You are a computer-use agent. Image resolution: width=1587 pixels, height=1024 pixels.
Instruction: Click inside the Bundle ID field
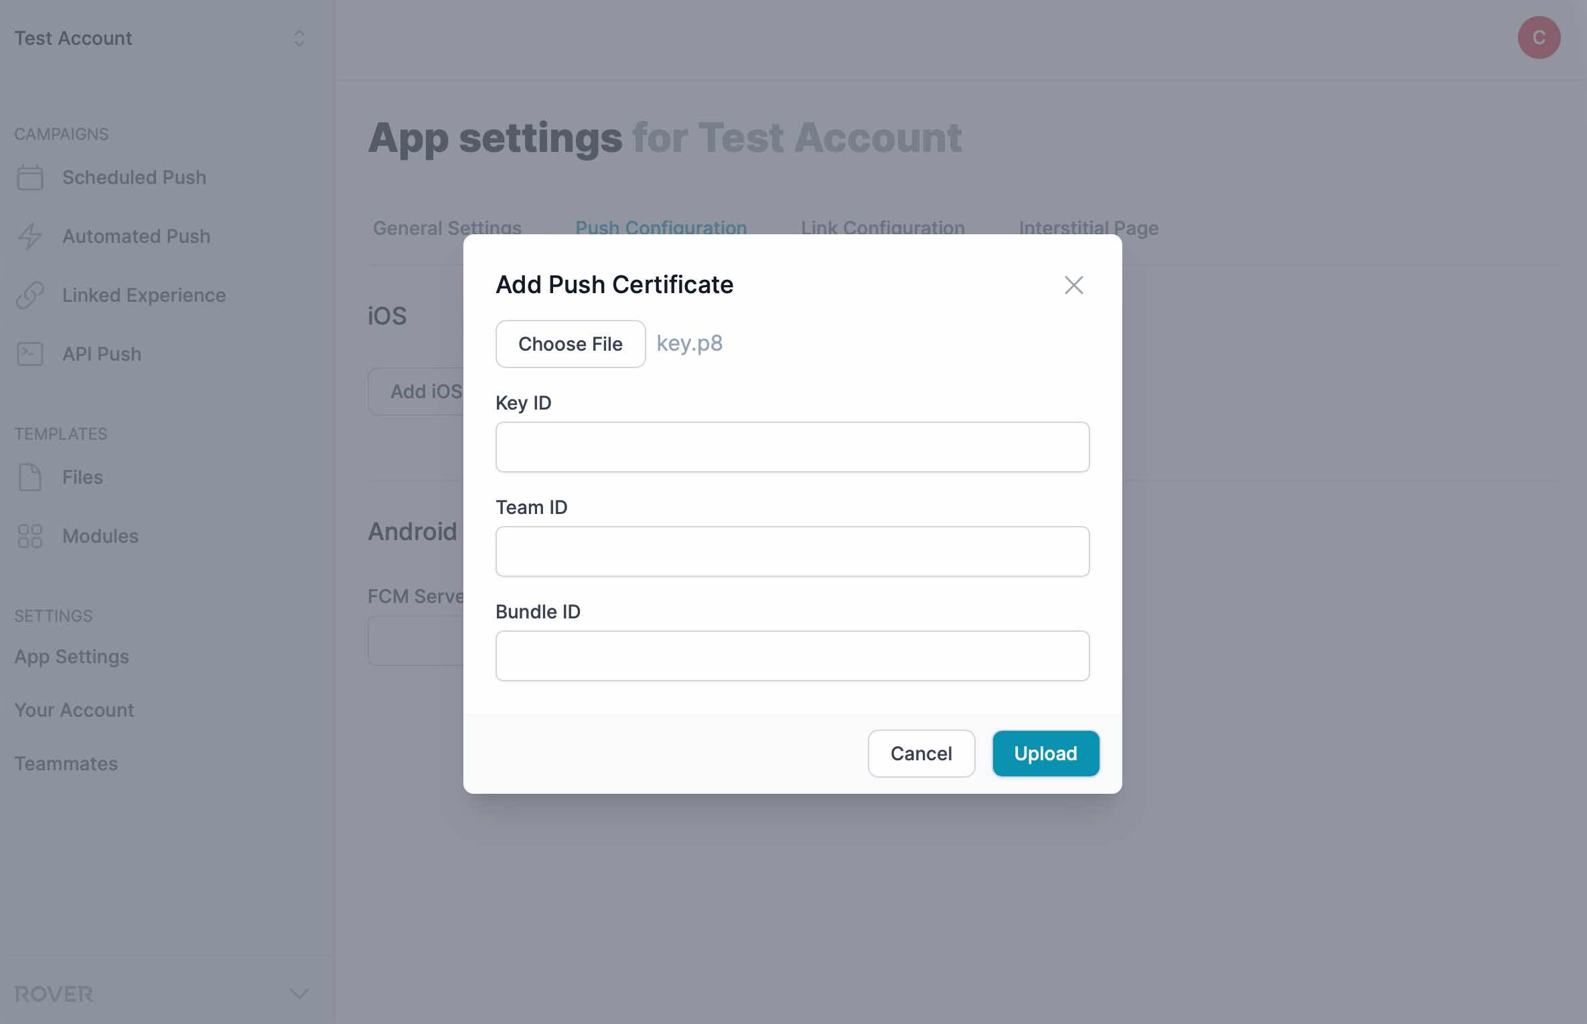point(792,655)
